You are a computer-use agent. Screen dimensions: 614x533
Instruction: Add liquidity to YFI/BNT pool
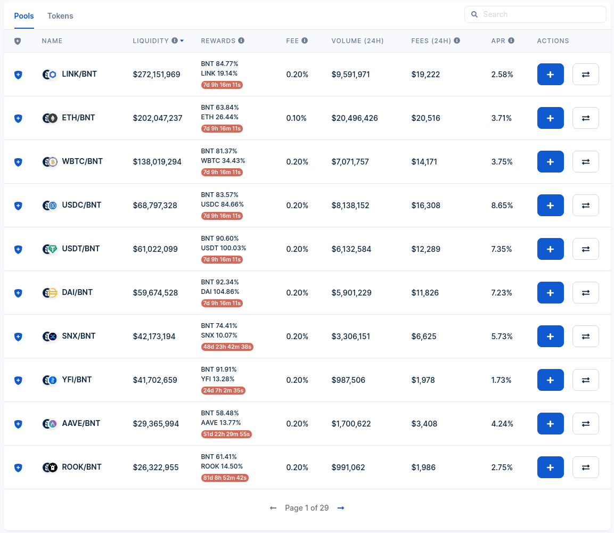(x=550, y=380)
